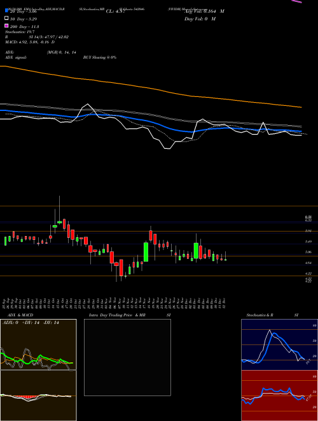Click the ADX line chart panel
This screenshot has width=318, height=421.
[38, 344]
